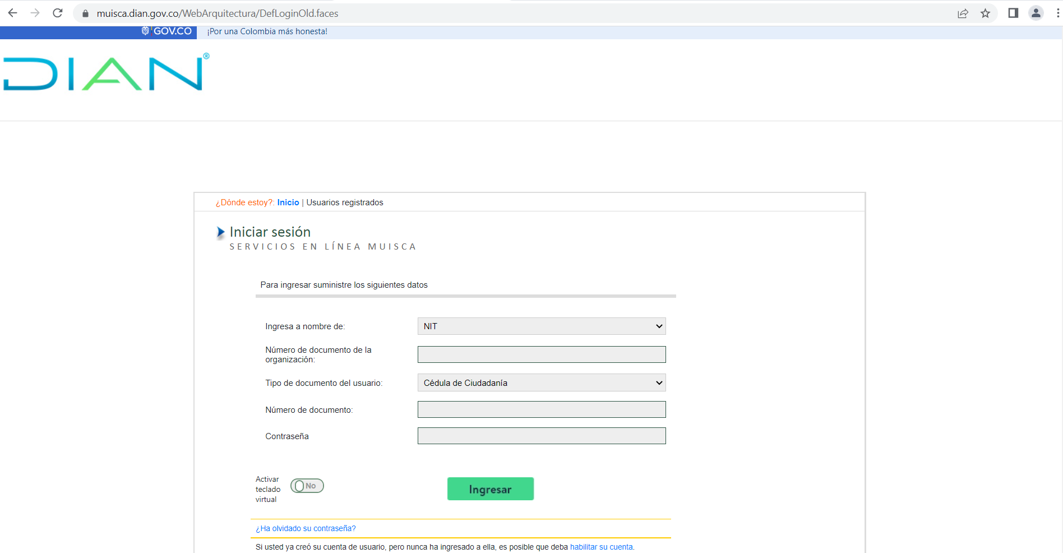Focus the organization document number field
The image size is (1063, 553).
(x=541, y=354)
